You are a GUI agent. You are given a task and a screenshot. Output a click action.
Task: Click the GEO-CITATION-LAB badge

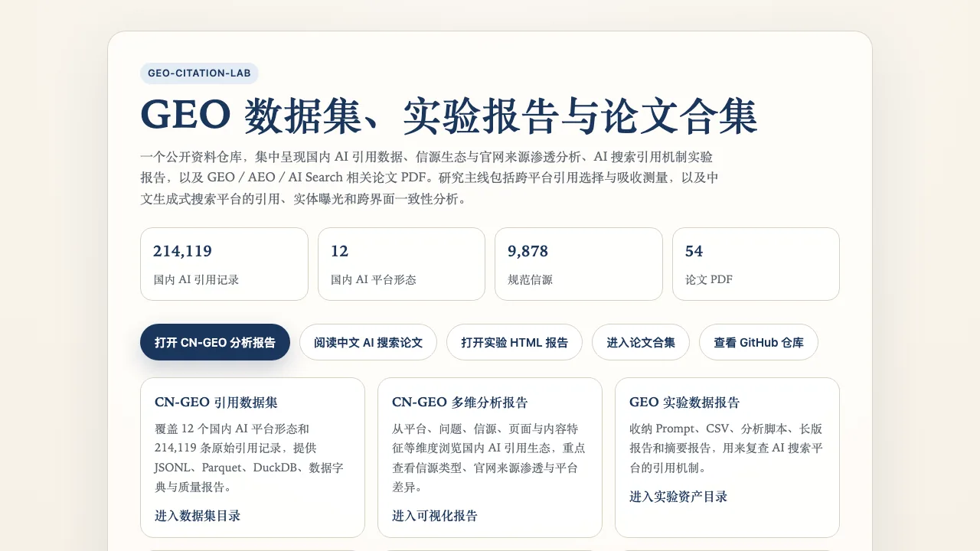(x=199, y=73)
